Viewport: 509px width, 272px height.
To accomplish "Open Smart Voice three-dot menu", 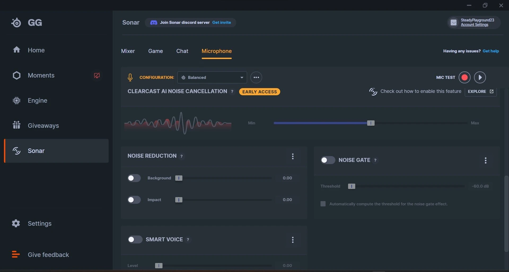I will coord(293,240).
